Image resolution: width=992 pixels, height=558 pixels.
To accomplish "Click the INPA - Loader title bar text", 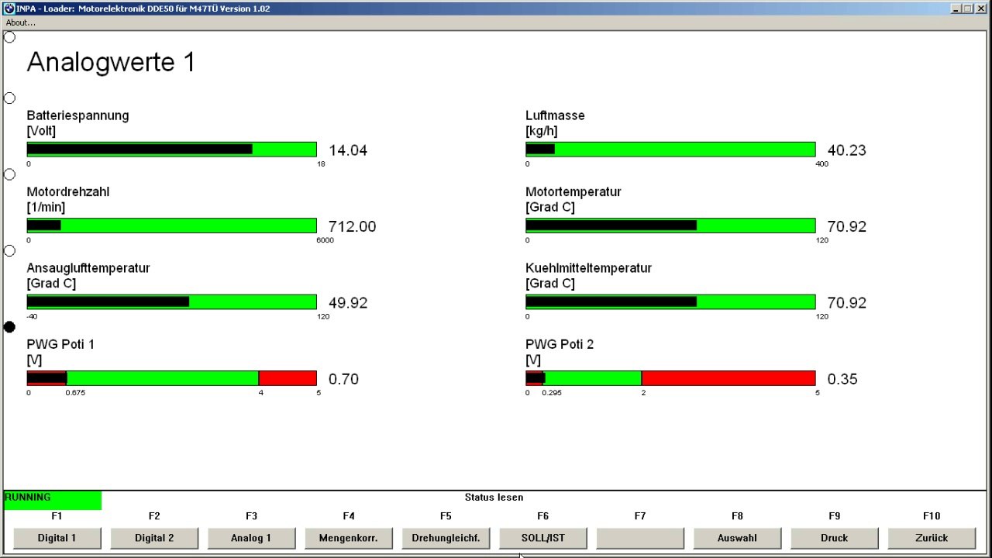I will click(143, 9).
